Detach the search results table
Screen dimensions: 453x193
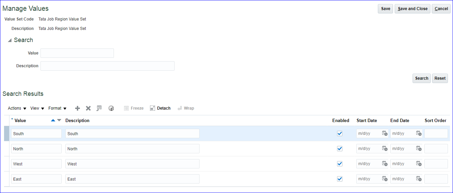[x=160, y=108]
